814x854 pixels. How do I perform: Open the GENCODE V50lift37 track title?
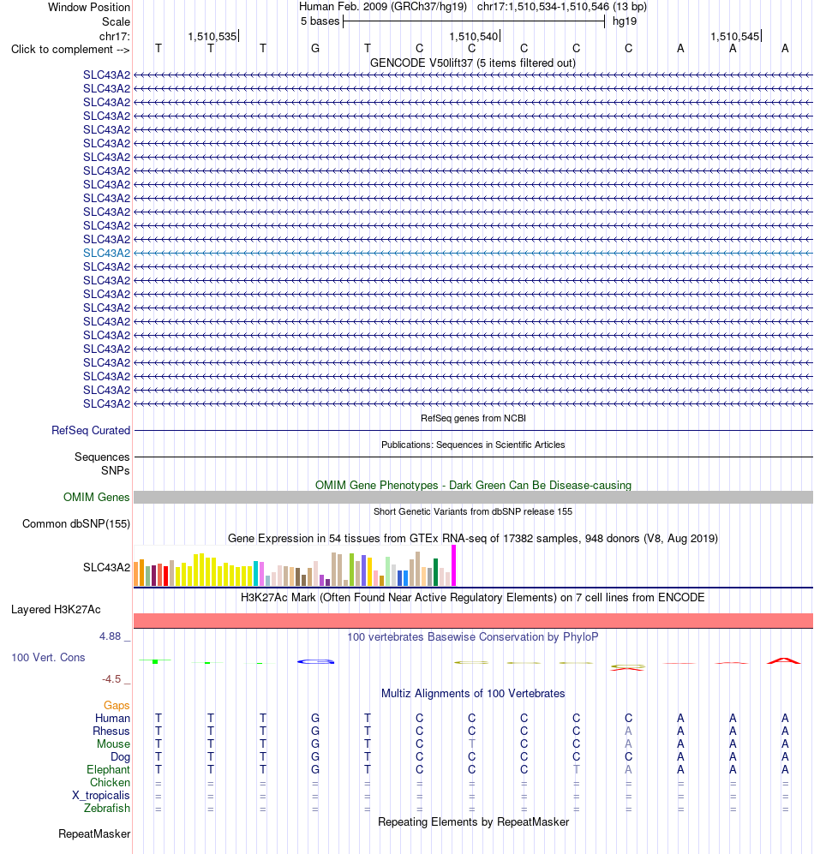click(472, 63)
